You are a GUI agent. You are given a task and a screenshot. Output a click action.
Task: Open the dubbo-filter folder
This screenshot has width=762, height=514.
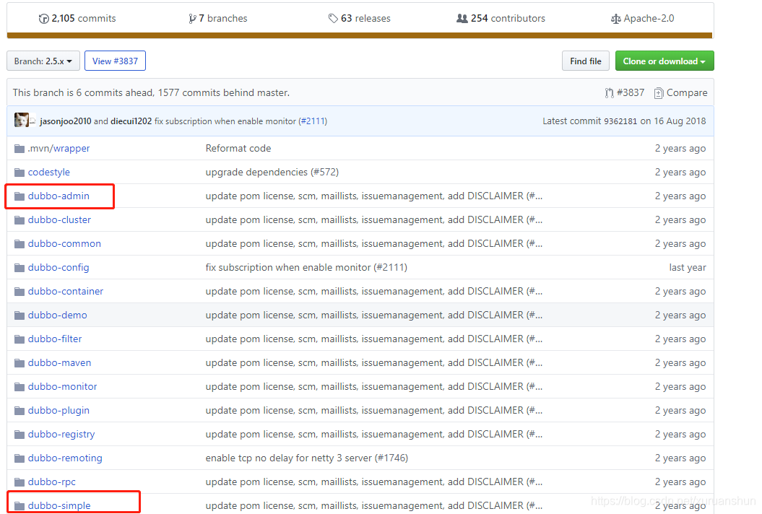tap(55, 339)
